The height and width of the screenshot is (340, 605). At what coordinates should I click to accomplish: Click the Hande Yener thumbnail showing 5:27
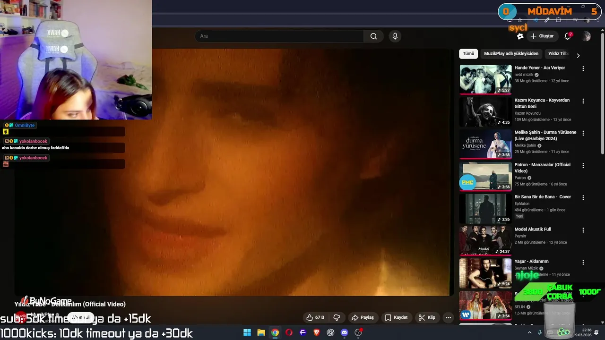click(x=485, y=79)
